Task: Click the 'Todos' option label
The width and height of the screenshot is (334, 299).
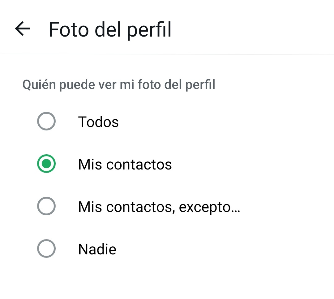Action: 98,122
